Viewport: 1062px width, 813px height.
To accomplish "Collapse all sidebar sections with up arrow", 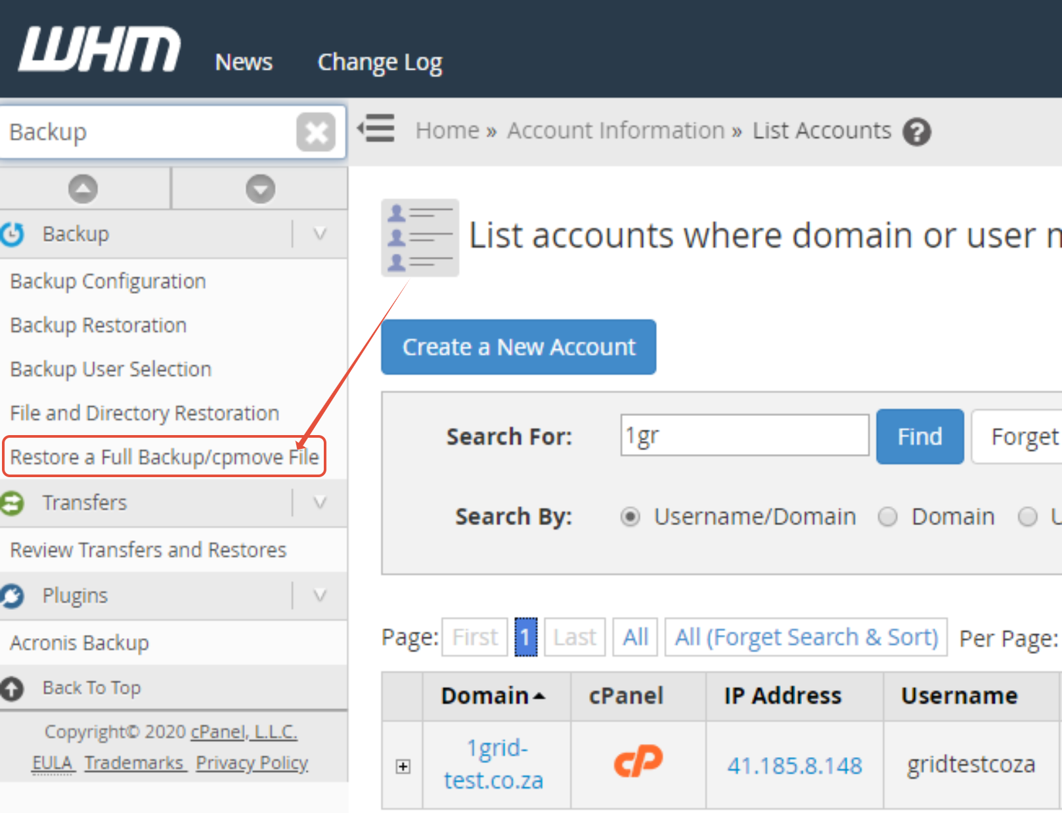I will coord(83,189).
